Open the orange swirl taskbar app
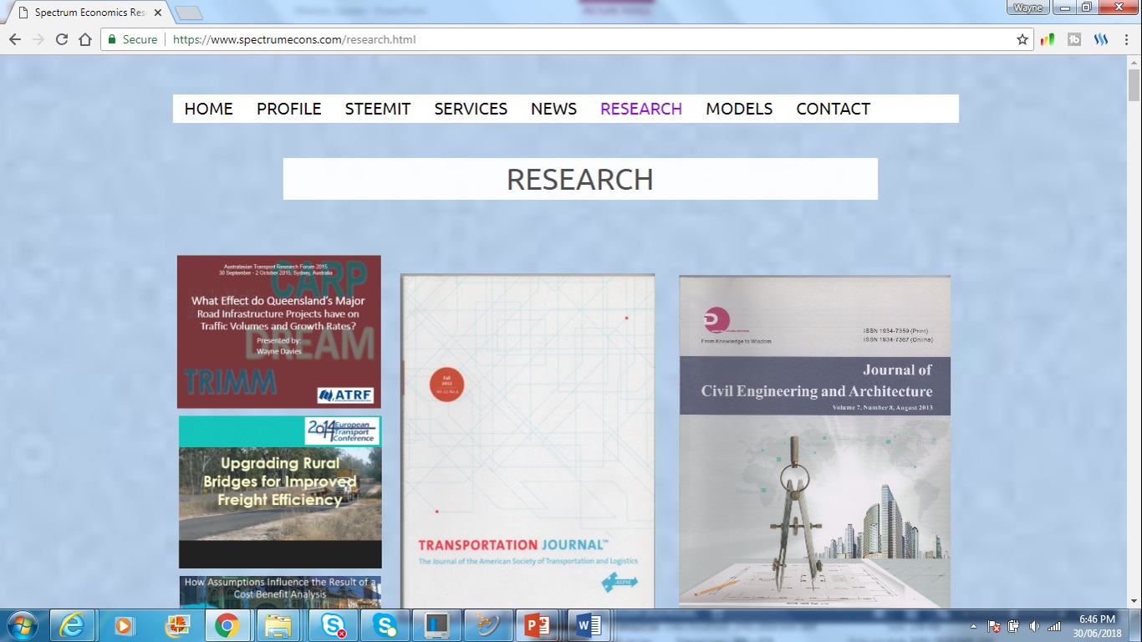 [x=487, y=625]
